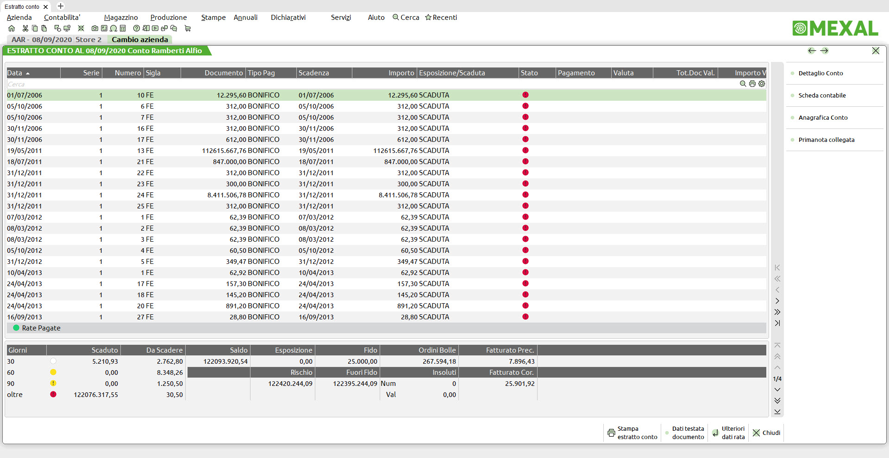Close the Estratto conto tab
889x458 pixels.
pyautogui.click(x=45, y=7)
